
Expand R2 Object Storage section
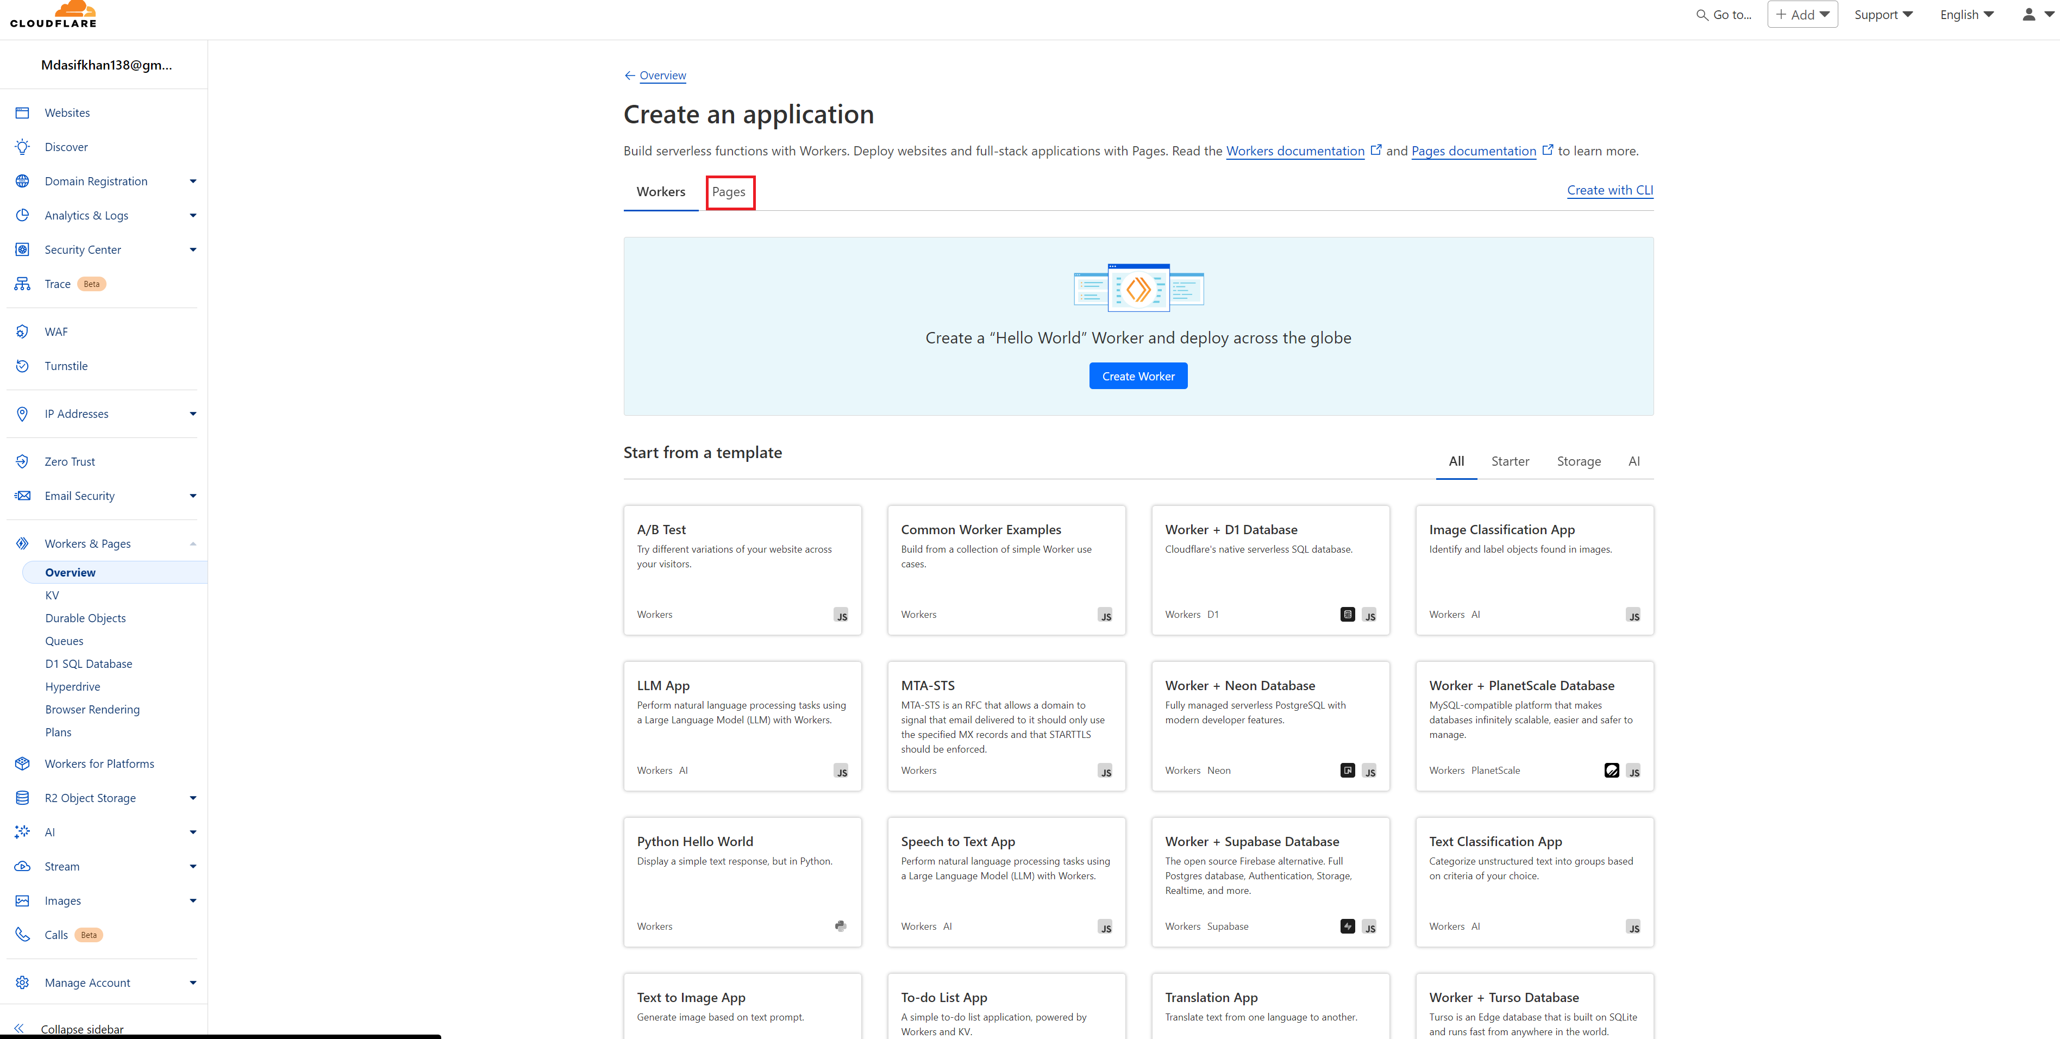[193, 798]
